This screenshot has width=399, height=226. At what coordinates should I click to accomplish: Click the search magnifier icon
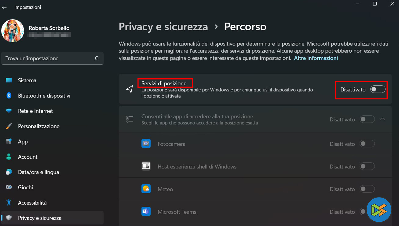pos(97,58)
